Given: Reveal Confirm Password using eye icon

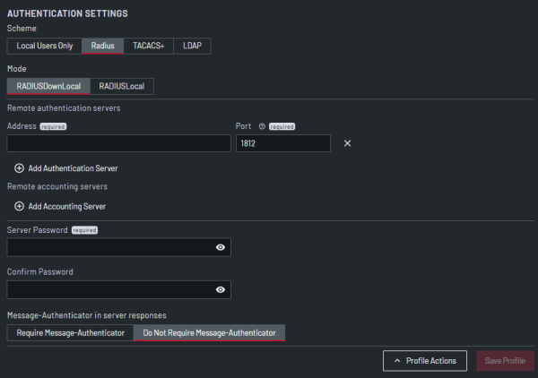Looking at the screenshot, I should point(220,289).
